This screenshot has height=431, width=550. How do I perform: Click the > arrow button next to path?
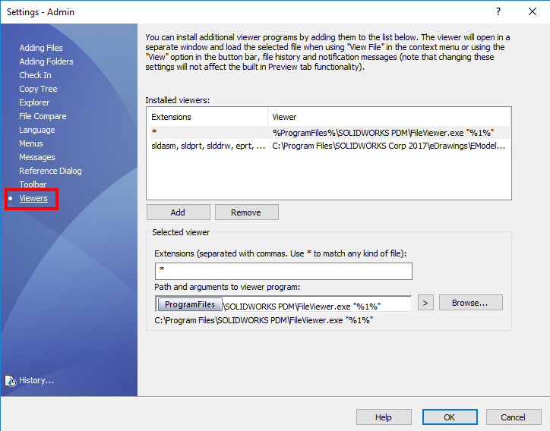point(426,303)
